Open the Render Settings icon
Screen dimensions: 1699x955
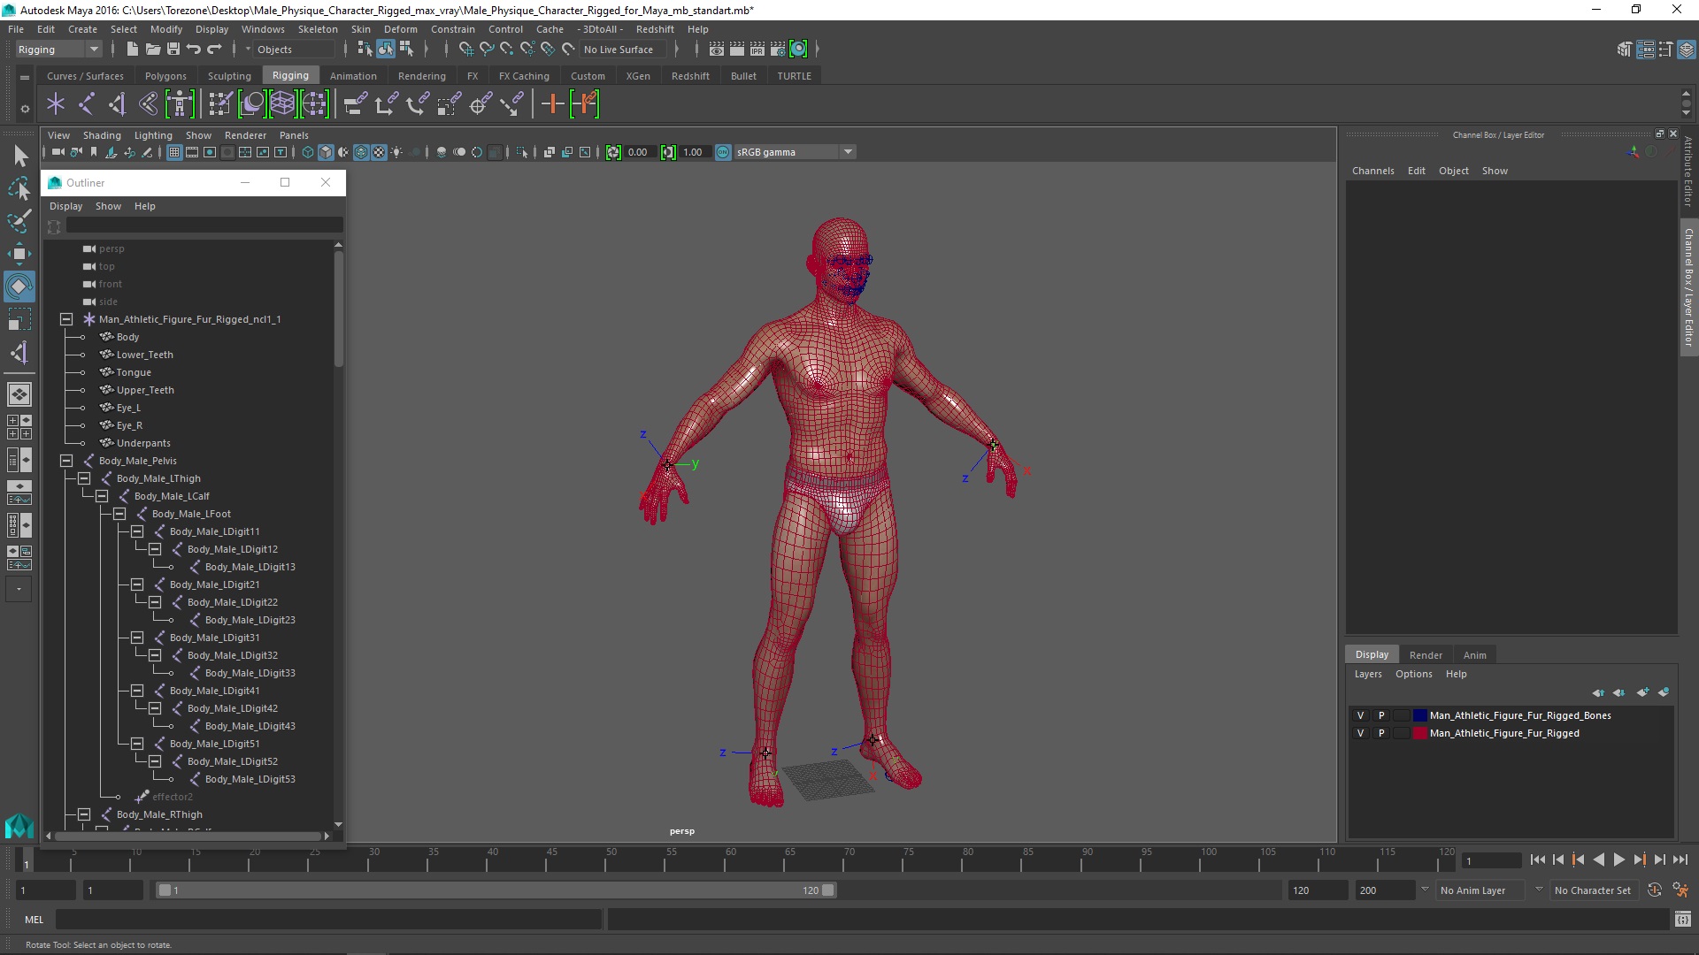point(778,50)
